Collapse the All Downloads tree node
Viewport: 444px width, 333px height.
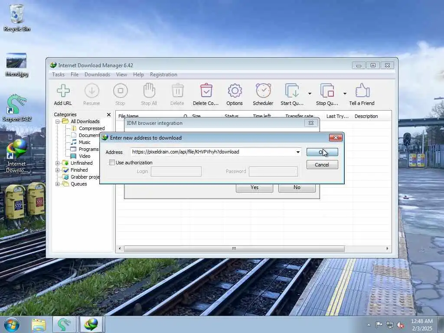coord(58,121)
